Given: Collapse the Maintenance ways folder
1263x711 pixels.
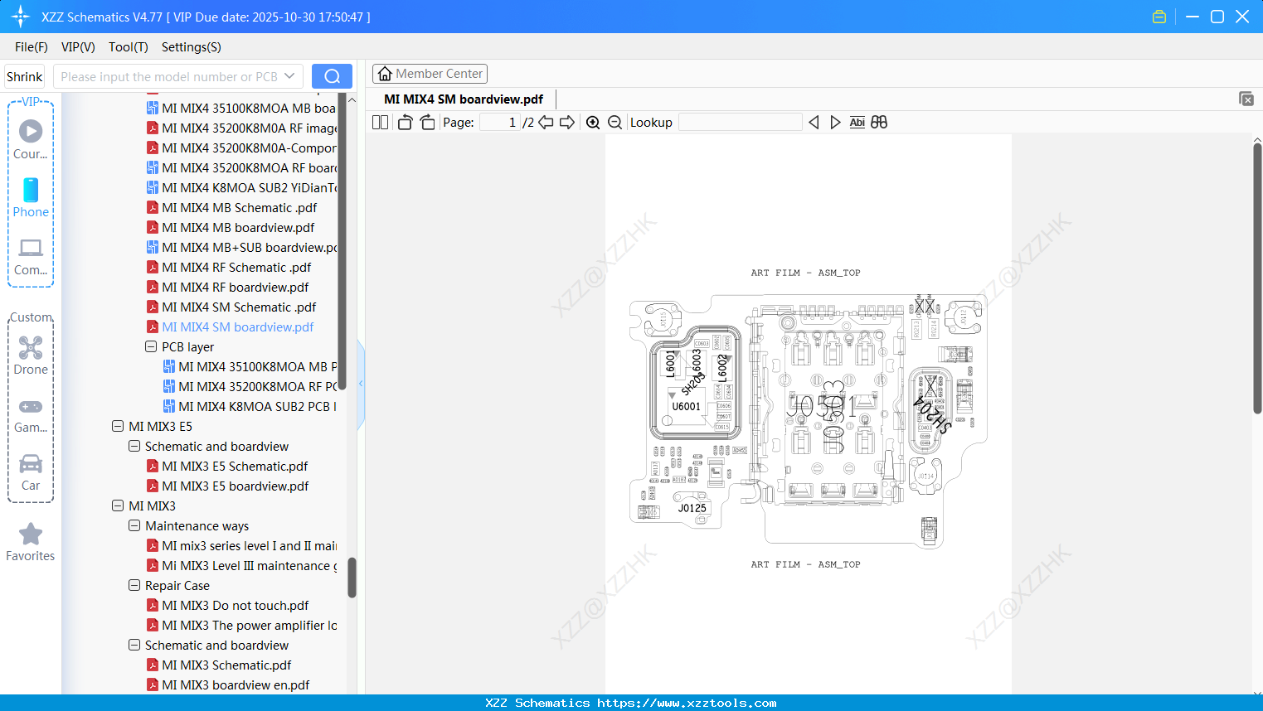Looking at the screenshot, I should [134, 525].
